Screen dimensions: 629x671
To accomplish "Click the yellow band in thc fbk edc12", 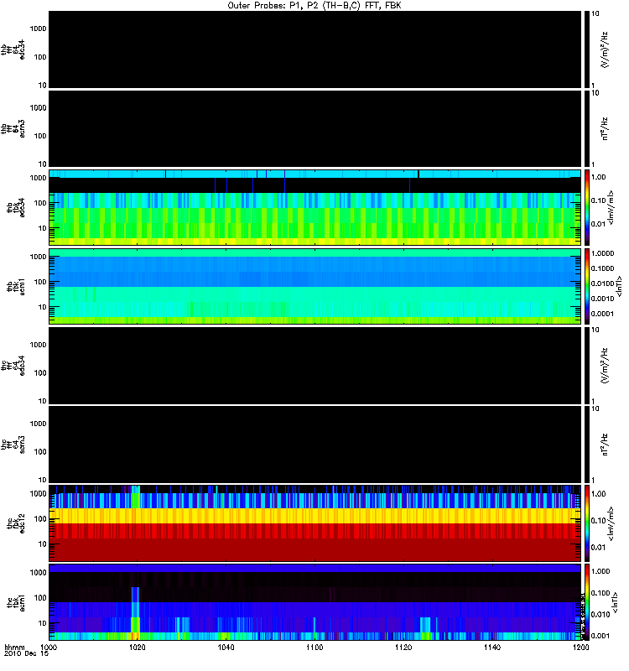I will pyautogui.click(x=314, y=516).
